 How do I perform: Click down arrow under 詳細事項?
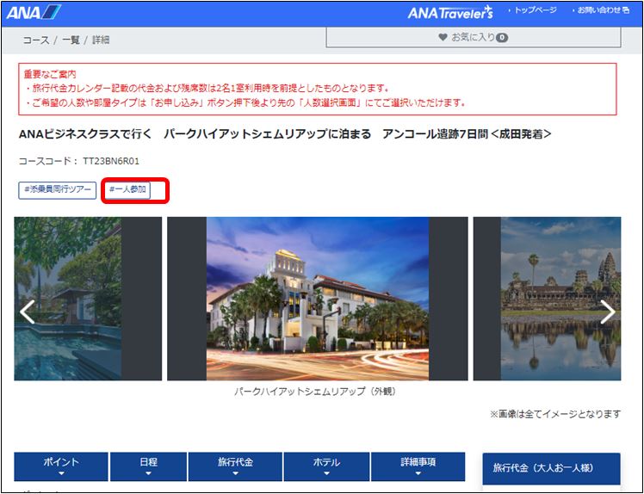418,473
